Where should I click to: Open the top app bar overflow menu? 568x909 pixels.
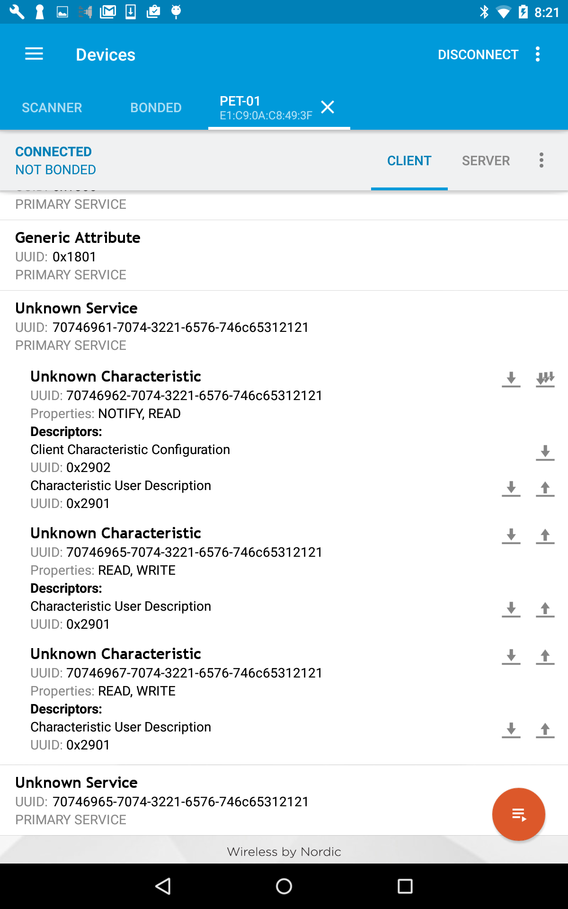click(538, 54)
